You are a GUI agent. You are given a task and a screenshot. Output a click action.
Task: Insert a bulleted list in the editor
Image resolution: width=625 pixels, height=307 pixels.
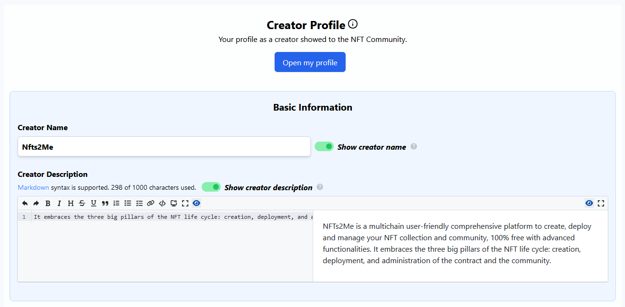pos(128,204)
